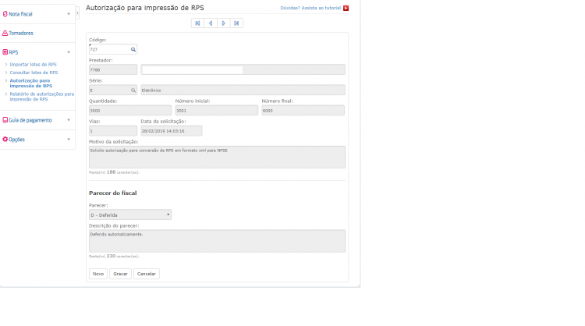The width and height of the screenshot is (585, 326).
Task: Click the Número final field 6000
Action: tap(303, 111)
